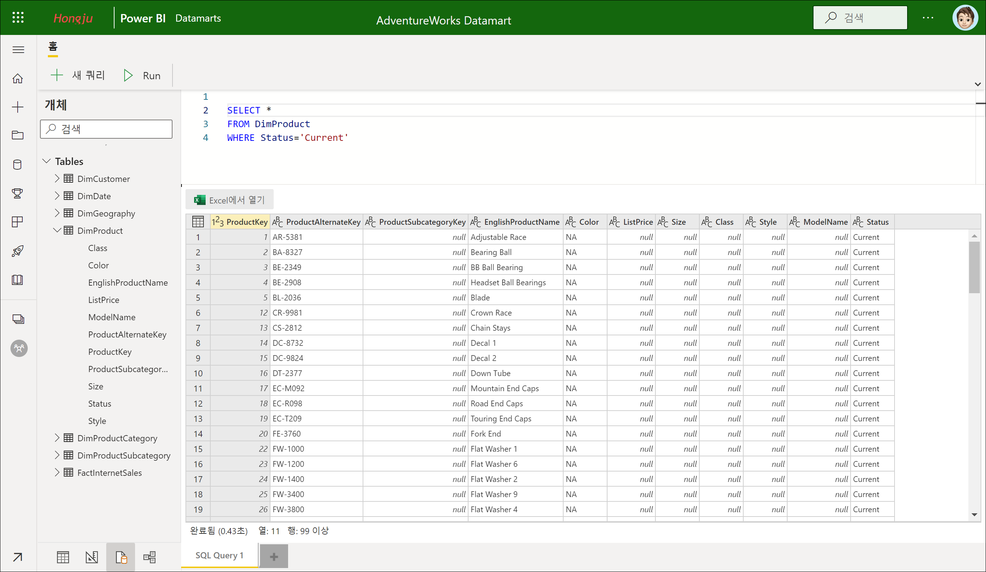
Task: Expand the ribbon with the chevron
Action: click(977, 84)
